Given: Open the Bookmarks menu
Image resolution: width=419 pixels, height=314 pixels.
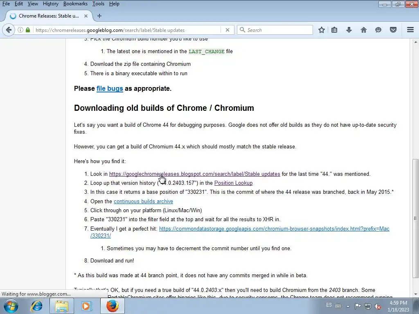Looking at the screenshot, I should (x=75, y=4).
